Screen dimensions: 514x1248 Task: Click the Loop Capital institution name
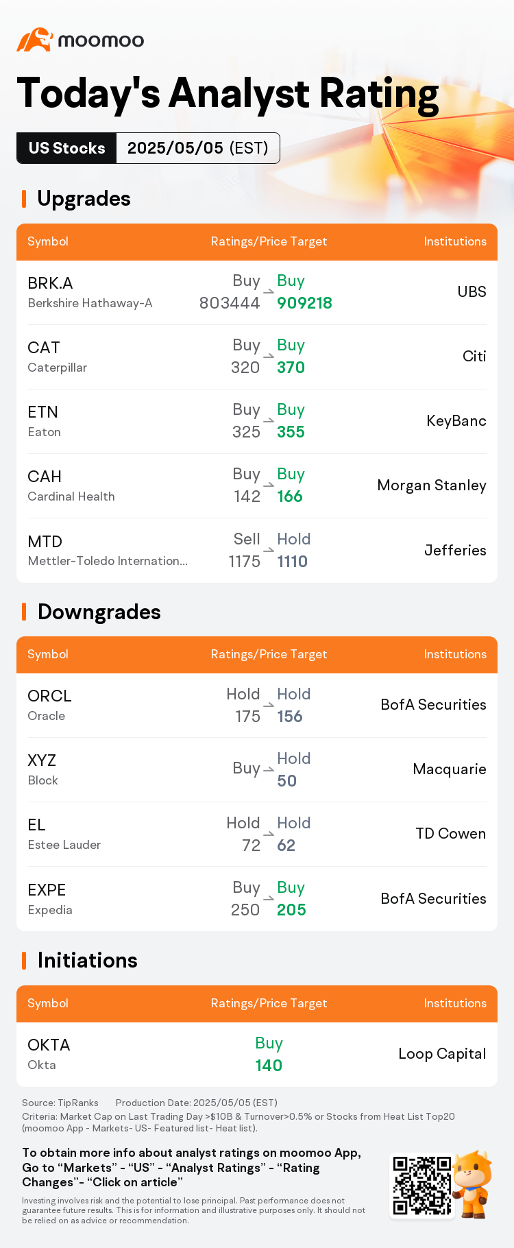442,1054
